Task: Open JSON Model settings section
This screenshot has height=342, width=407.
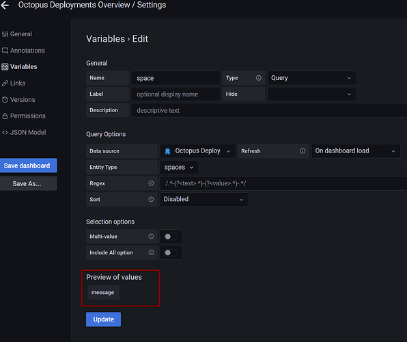Action: pyautogui.click(x=24, y=133)
